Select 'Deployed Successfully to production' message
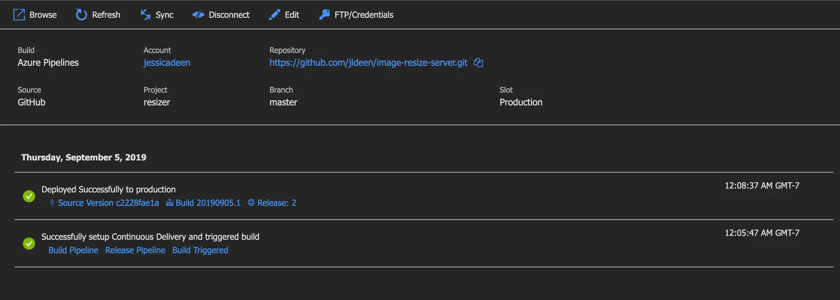This screenshot has height=300, width=840. [108, 189]
